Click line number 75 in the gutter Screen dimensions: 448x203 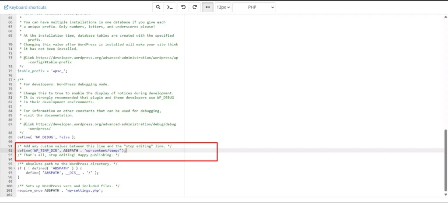(x=10, y=71)
